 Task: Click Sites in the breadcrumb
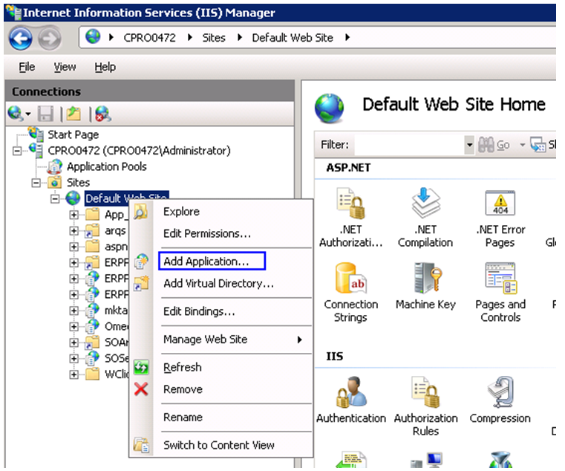click(214, 37)
